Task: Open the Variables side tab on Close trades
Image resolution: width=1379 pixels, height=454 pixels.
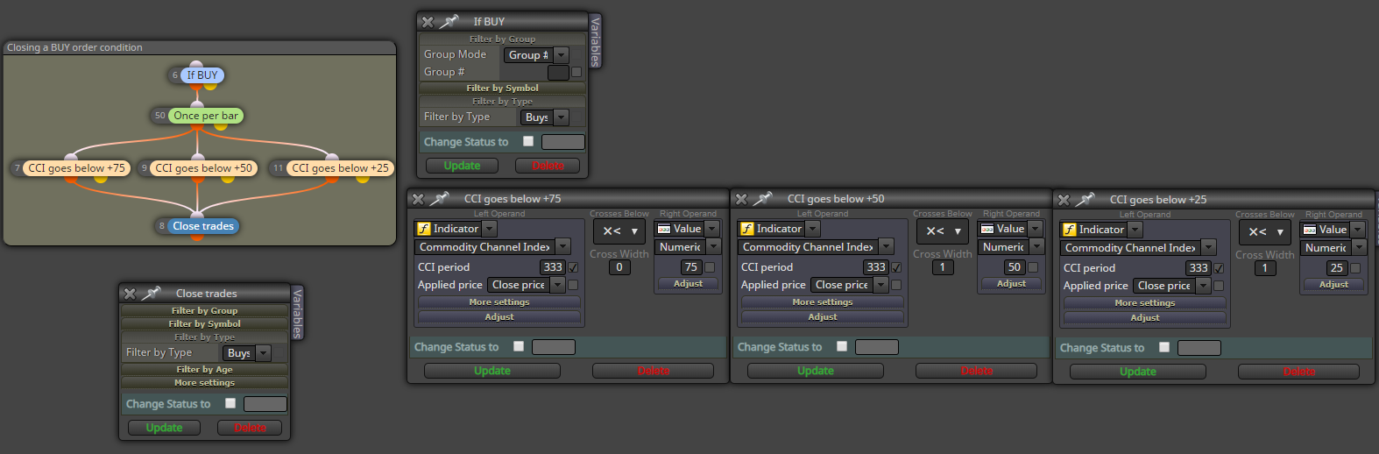Action: 297,313
